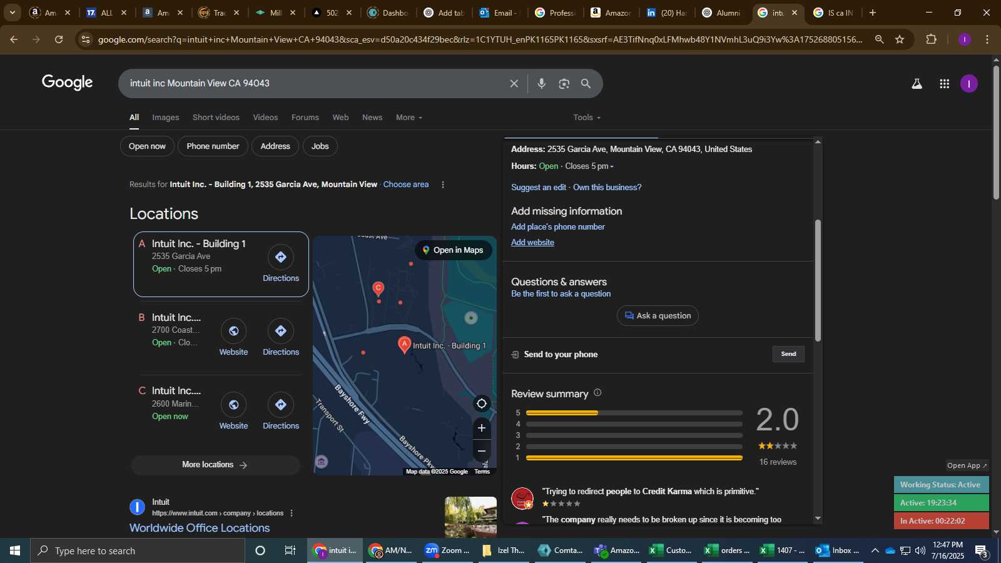Click Ask a question button

tap(658, 316)
